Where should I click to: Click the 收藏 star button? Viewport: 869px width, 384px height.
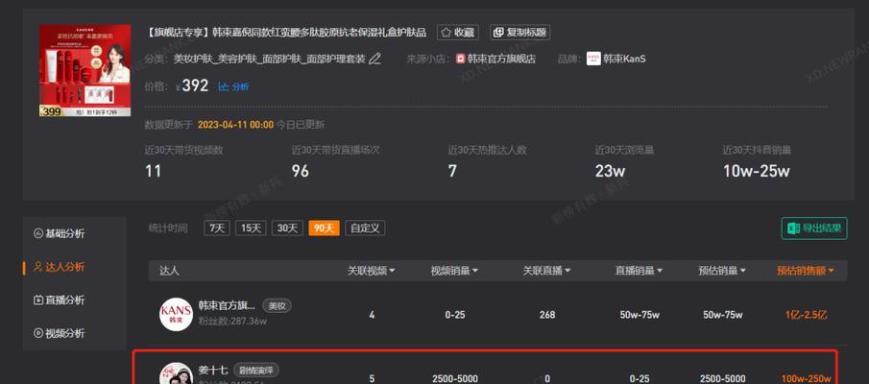pyautogui.click(x=457, y=32)
